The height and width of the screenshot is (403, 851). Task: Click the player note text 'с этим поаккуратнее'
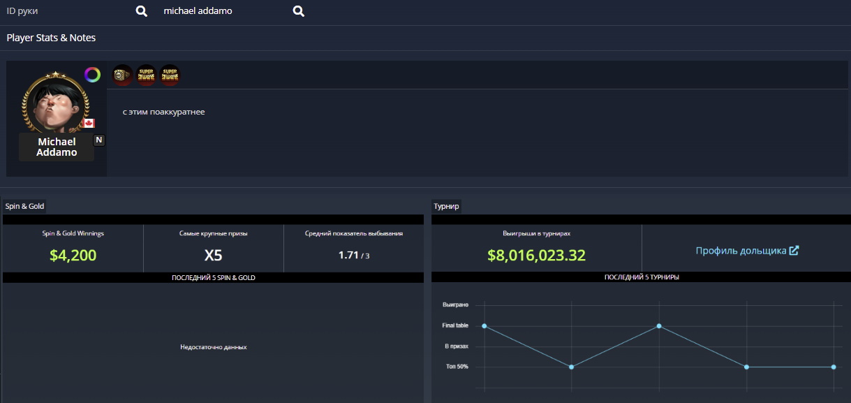163,112
